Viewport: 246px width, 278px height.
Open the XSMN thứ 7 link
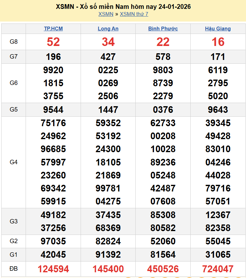[134, 14]
